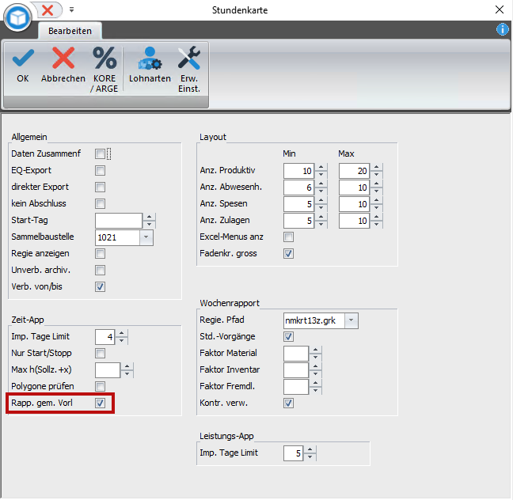Click Regie. Pfad nmkrt13z.grk field
The width and height of the screenshot is (513, 500).
(314, 320)
